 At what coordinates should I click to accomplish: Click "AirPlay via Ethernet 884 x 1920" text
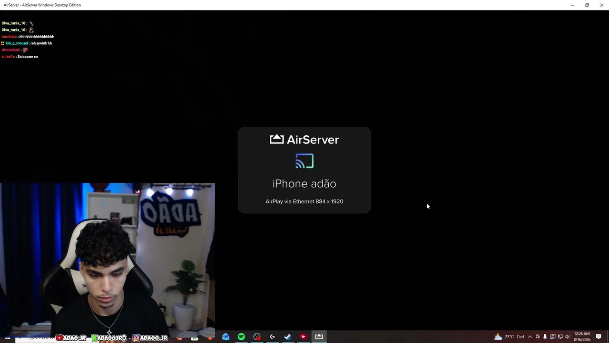304,202
